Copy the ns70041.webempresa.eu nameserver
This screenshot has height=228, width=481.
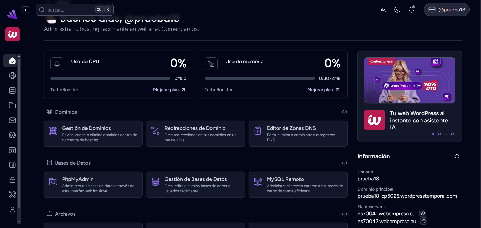423,213
